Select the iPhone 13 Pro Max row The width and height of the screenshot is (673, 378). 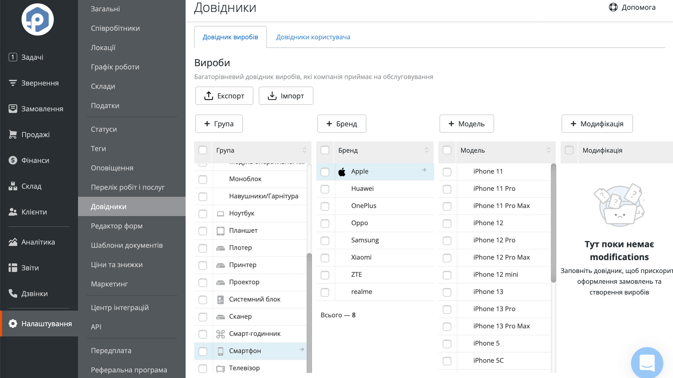tap(495, 326)
